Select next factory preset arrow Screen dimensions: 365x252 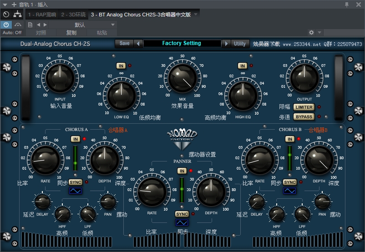pos(226,44)
